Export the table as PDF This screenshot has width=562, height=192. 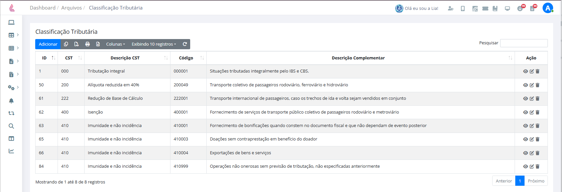pos(76,44)
